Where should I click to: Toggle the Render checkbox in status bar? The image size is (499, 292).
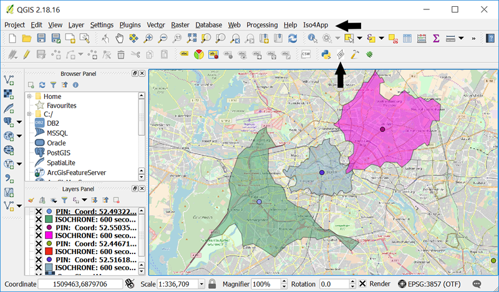(362, 284)
